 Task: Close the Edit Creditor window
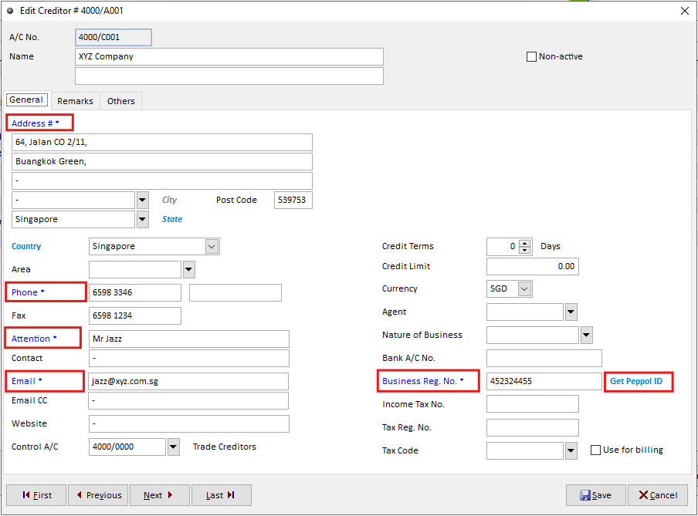pyautogui.click(x=685, y=11)
